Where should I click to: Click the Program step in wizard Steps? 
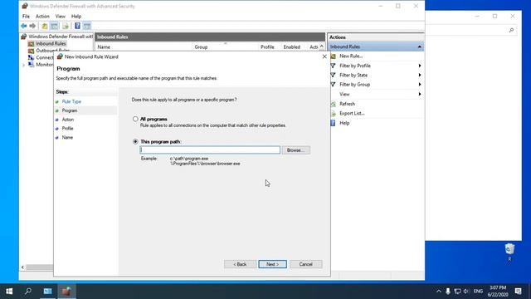pyautogui.click(x=70, y=110)
